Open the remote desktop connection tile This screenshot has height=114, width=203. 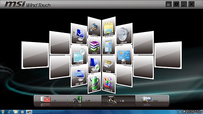[95, 64]
